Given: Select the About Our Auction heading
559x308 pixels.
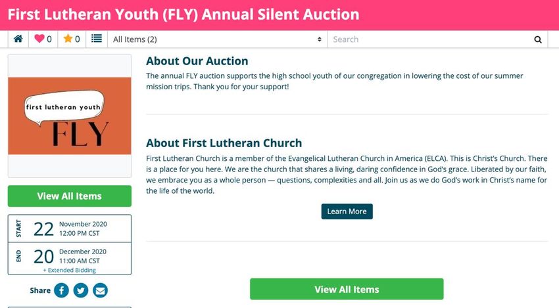Looking at the screenshot, I should (197, 61).
